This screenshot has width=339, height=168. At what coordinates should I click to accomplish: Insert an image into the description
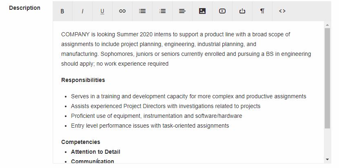(x=202, y=11)
